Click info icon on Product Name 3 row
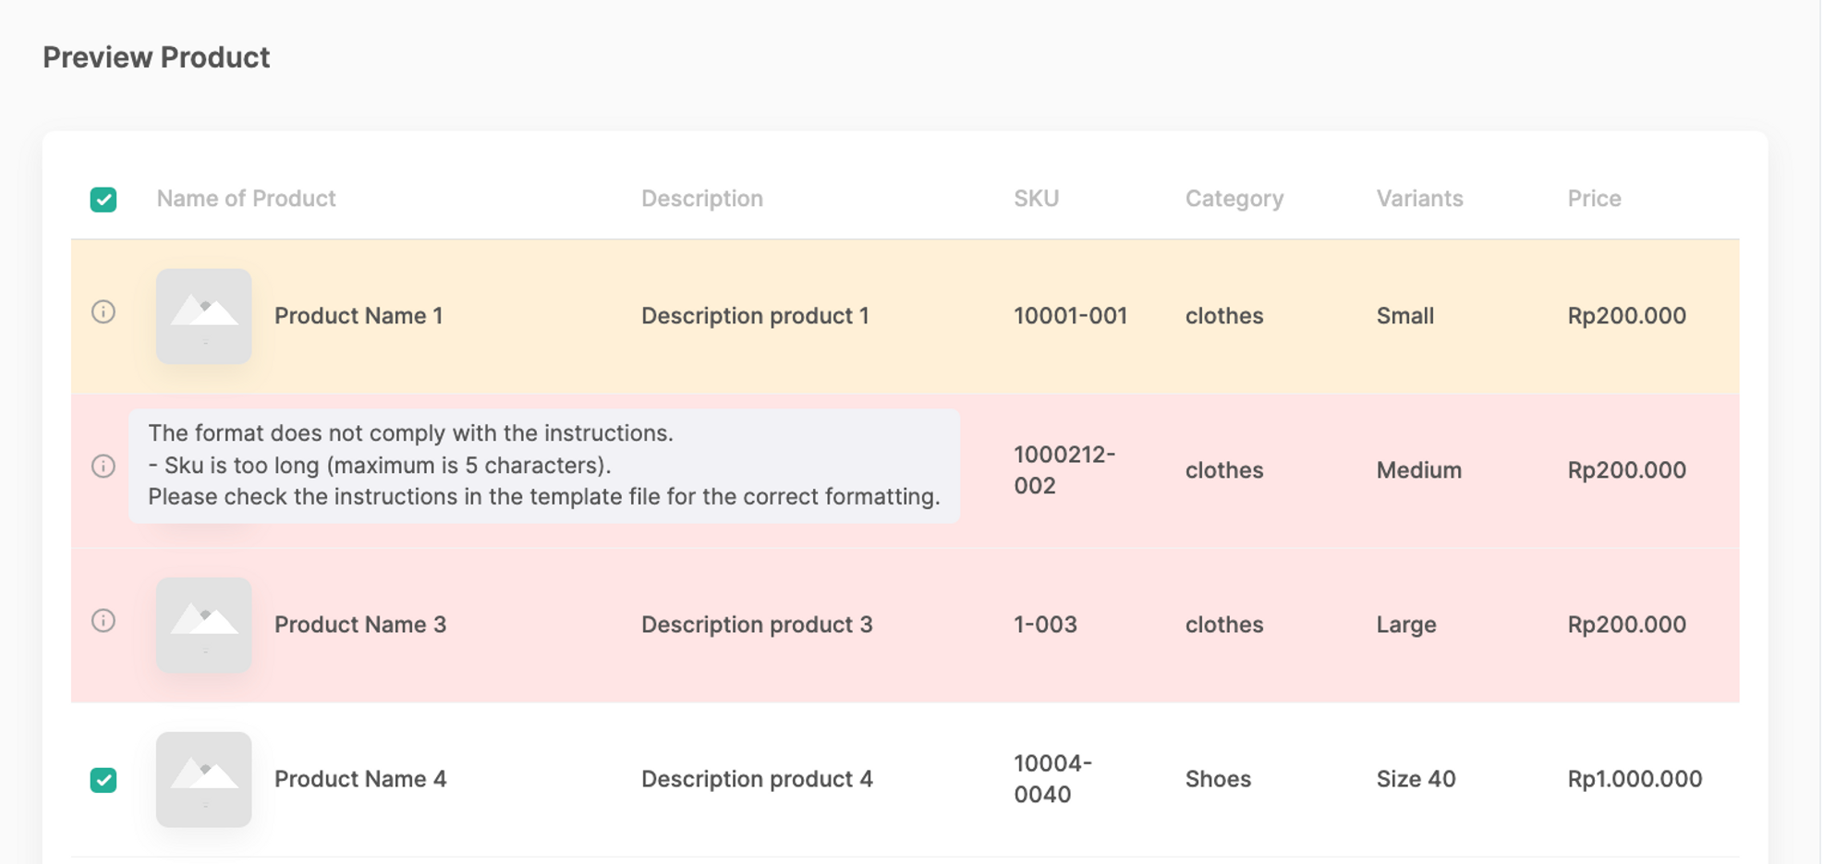This screenshot has height=864, width=1848. tap(103, 621)
